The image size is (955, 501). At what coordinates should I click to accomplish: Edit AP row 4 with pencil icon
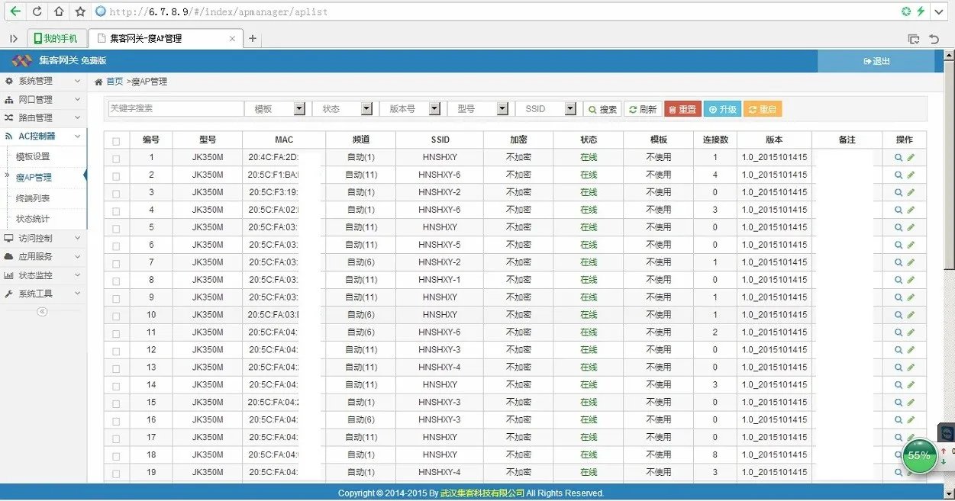tap(911, 210)
